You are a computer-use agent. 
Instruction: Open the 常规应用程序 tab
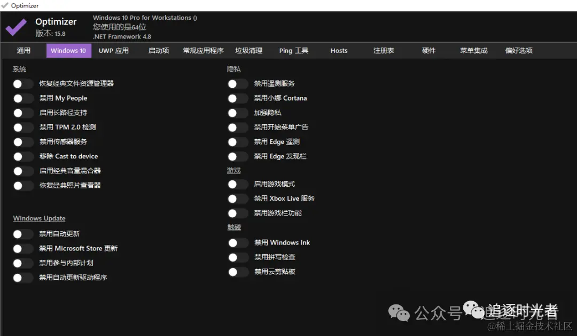[204, 50]
